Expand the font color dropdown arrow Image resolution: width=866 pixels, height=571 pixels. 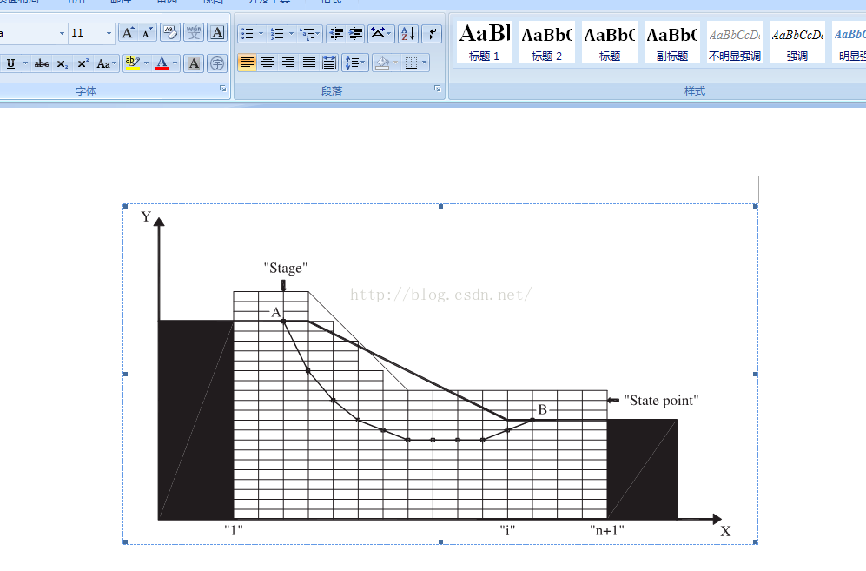coord(175,63)
